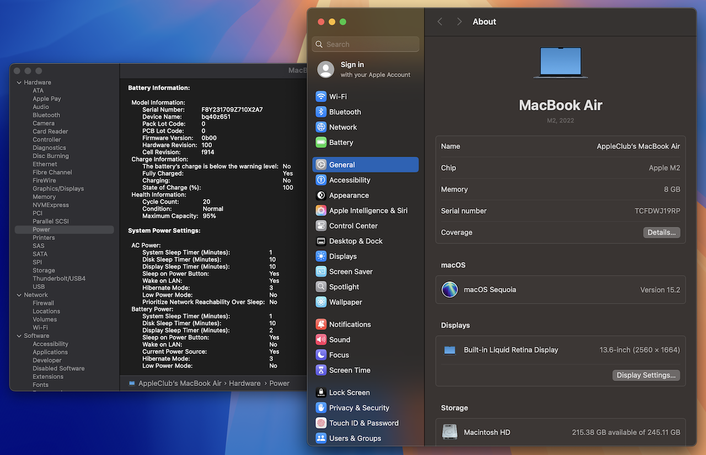This screenshot has width=706, height=455.
Task: Open the Battery icon in settings sidebar
Action: coord(321,142)
